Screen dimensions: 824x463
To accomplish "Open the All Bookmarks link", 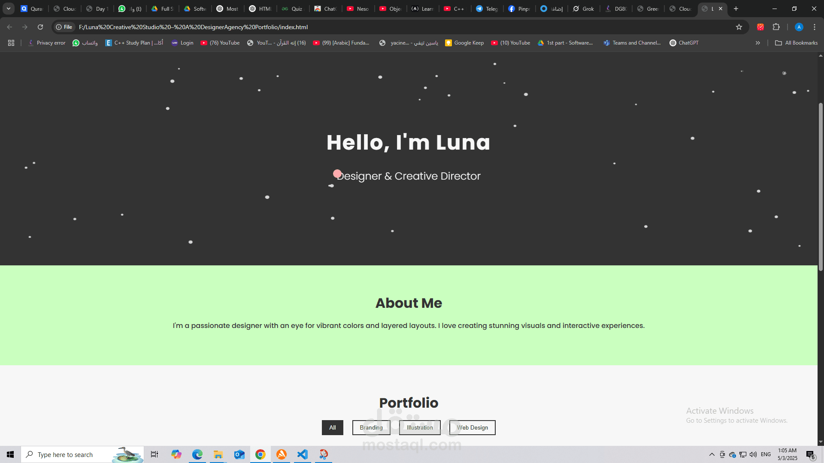I will pos(796,42).
